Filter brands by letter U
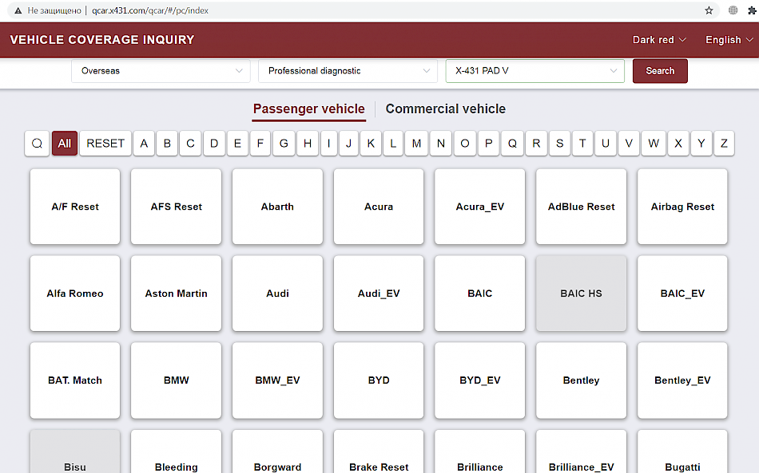The image size is (759, 473). point(606,144)
